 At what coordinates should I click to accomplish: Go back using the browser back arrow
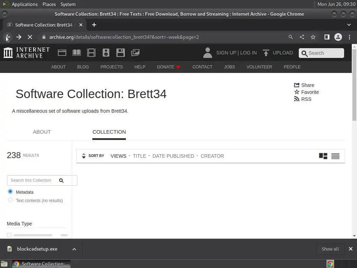[8, 37]
